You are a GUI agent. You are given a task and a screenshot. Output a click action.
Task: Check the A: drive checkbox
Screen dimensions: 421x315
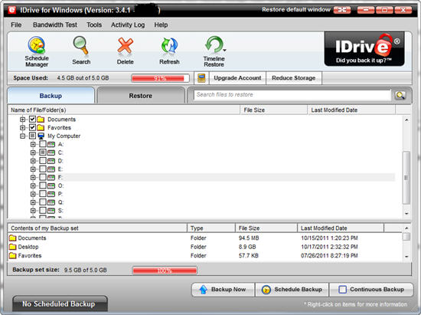click(43, 144)
